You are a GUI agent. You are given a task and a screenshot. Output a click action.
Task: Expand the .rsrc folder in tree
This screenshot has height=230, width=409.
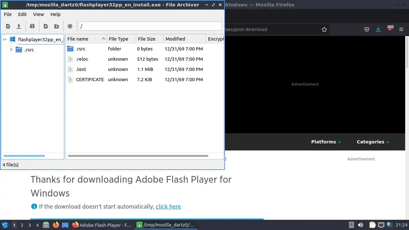[x=11, y=50]
